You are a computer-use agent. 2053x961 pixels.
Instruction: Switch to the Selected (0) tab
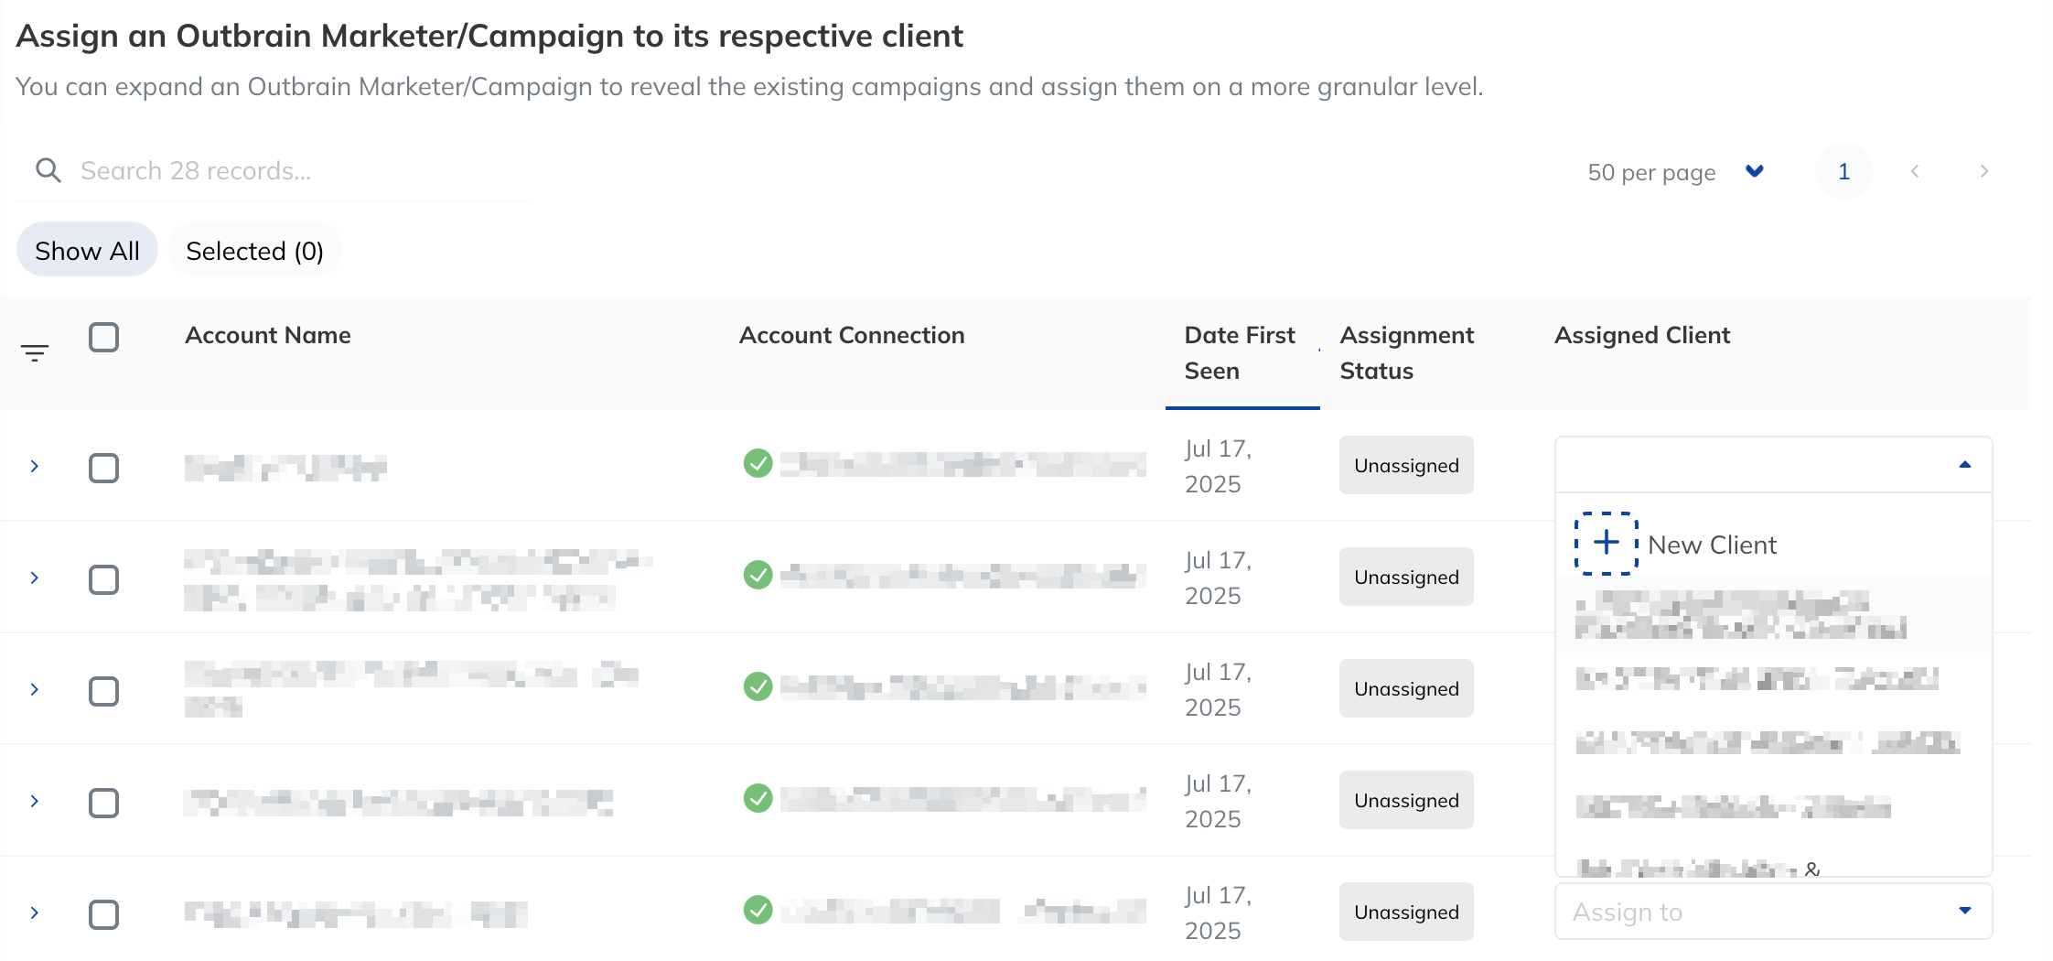(x=254, y=250)
